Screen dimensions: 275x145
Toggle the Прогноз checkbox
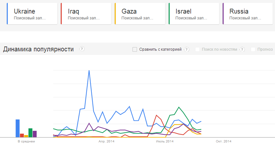click(x=253, y=49)
